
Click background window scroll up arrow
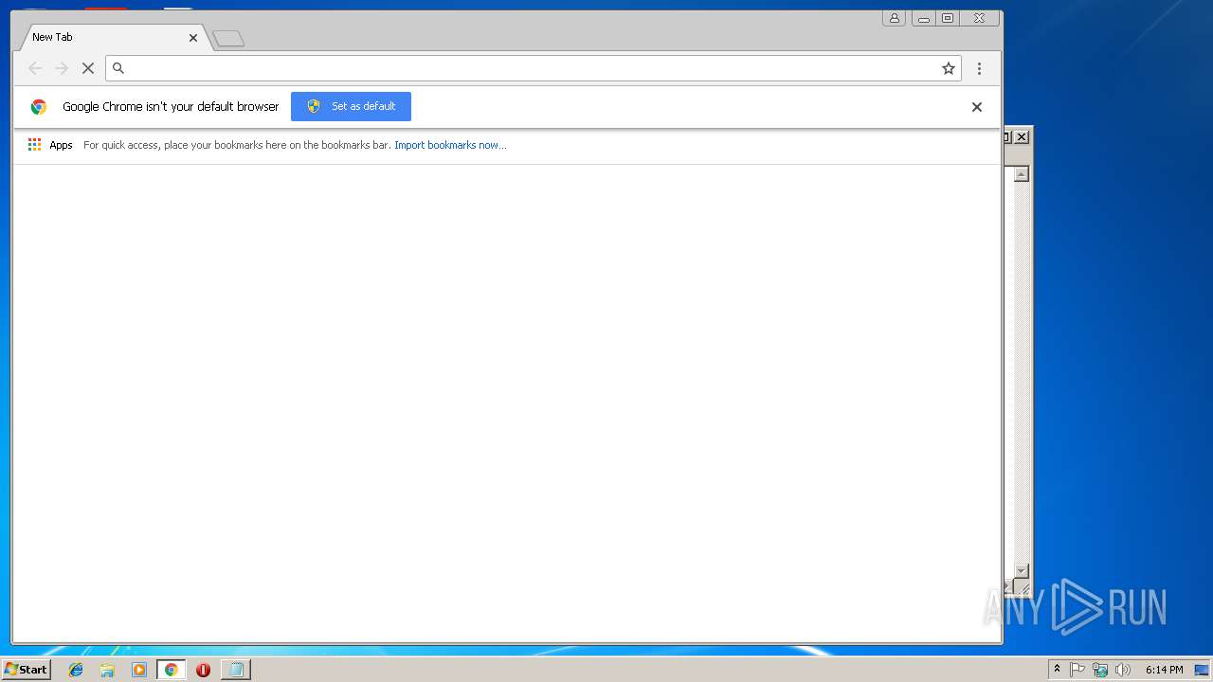coord(1022,174)
